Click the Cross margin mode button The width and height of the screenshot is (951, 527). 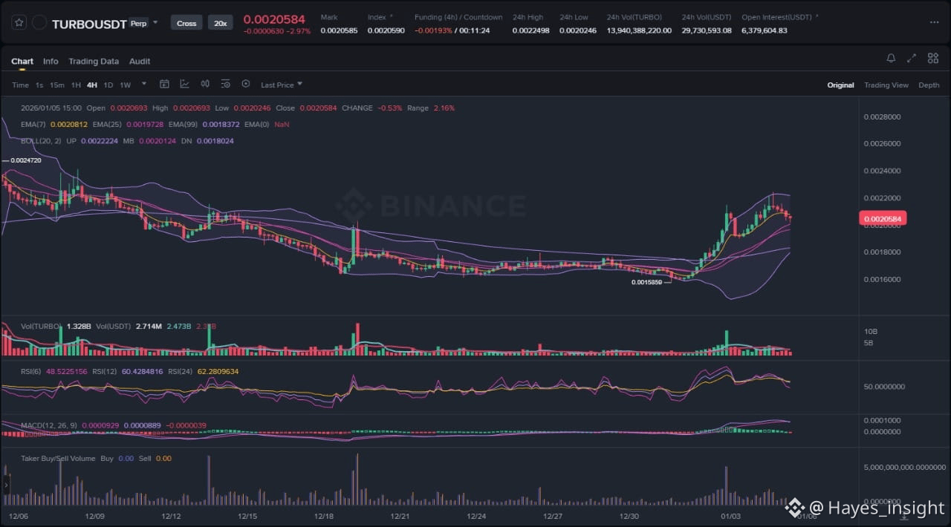186,23
